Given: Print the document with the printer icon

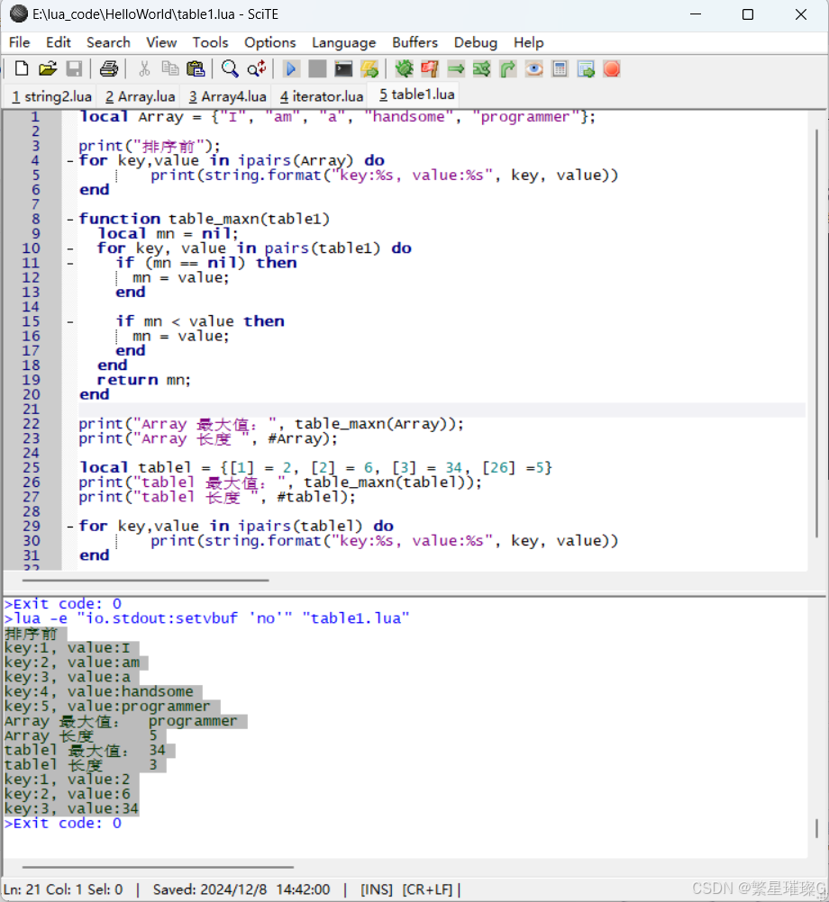Looking at the screenshot, I should pyautogui.click(x=109, y=69).
